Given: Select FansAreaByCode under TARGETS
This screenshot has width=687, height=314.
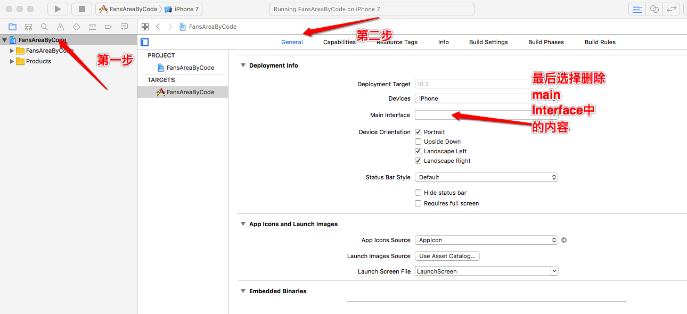Looking at the screenshot, I should (183, 92).
